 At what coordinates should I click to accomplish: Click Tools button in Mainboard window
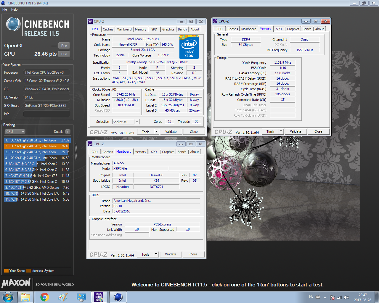(145, 254)
